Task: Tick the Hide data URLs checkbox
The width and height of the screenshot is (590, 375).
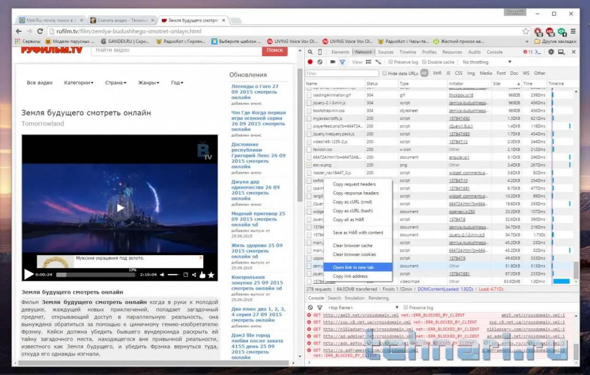Action: 385,73
